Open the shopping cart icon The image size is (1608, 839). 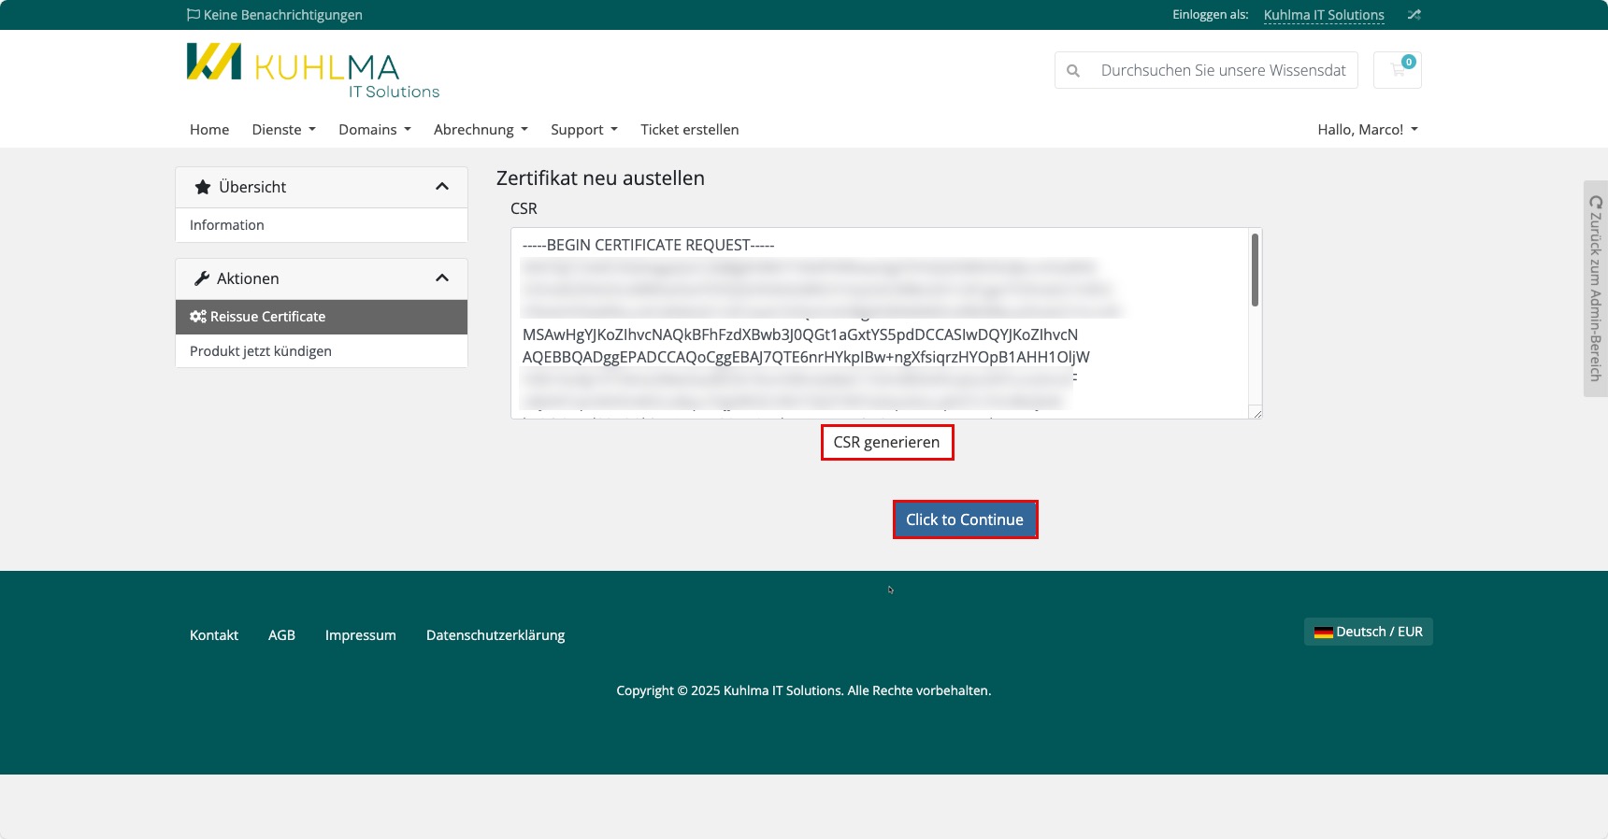(1398, 70)
